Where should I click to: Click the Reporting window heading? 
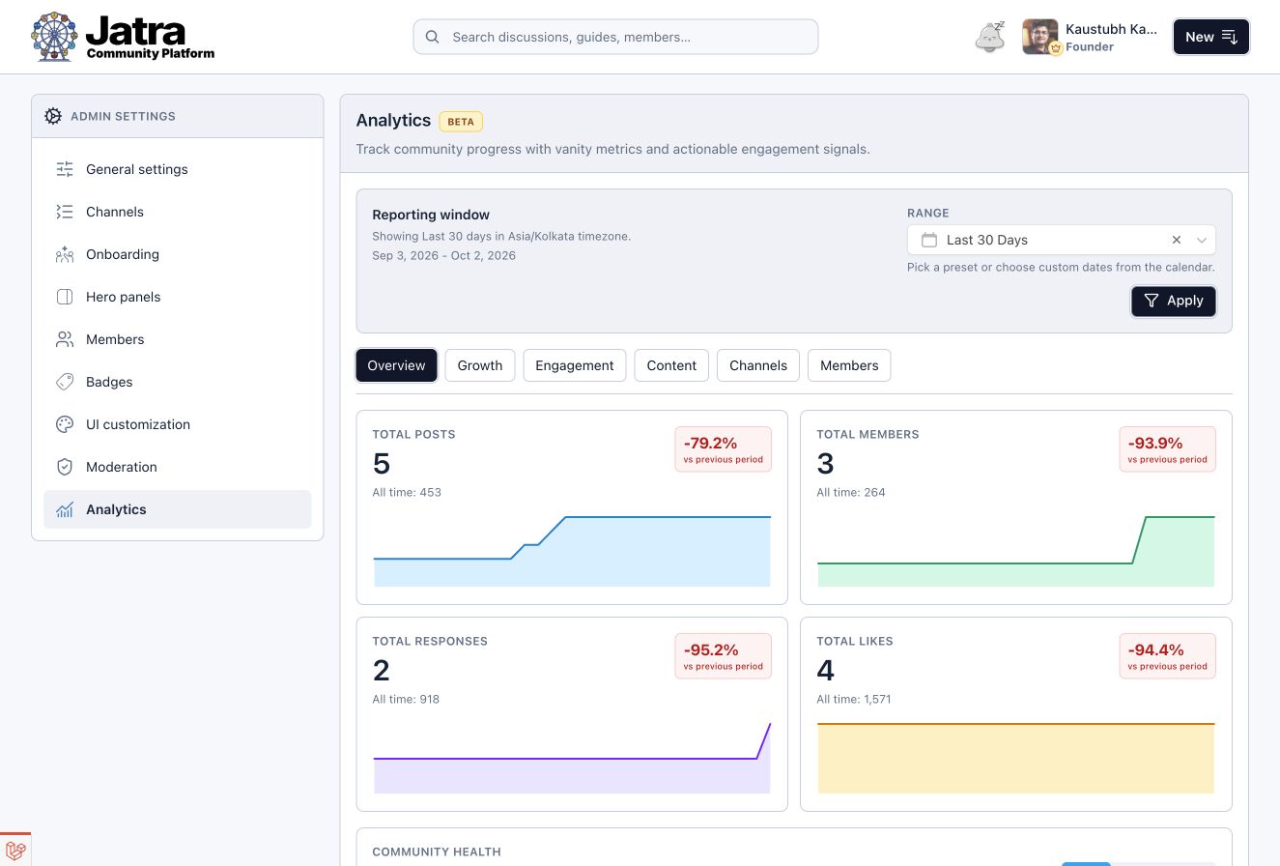[431, 215]
